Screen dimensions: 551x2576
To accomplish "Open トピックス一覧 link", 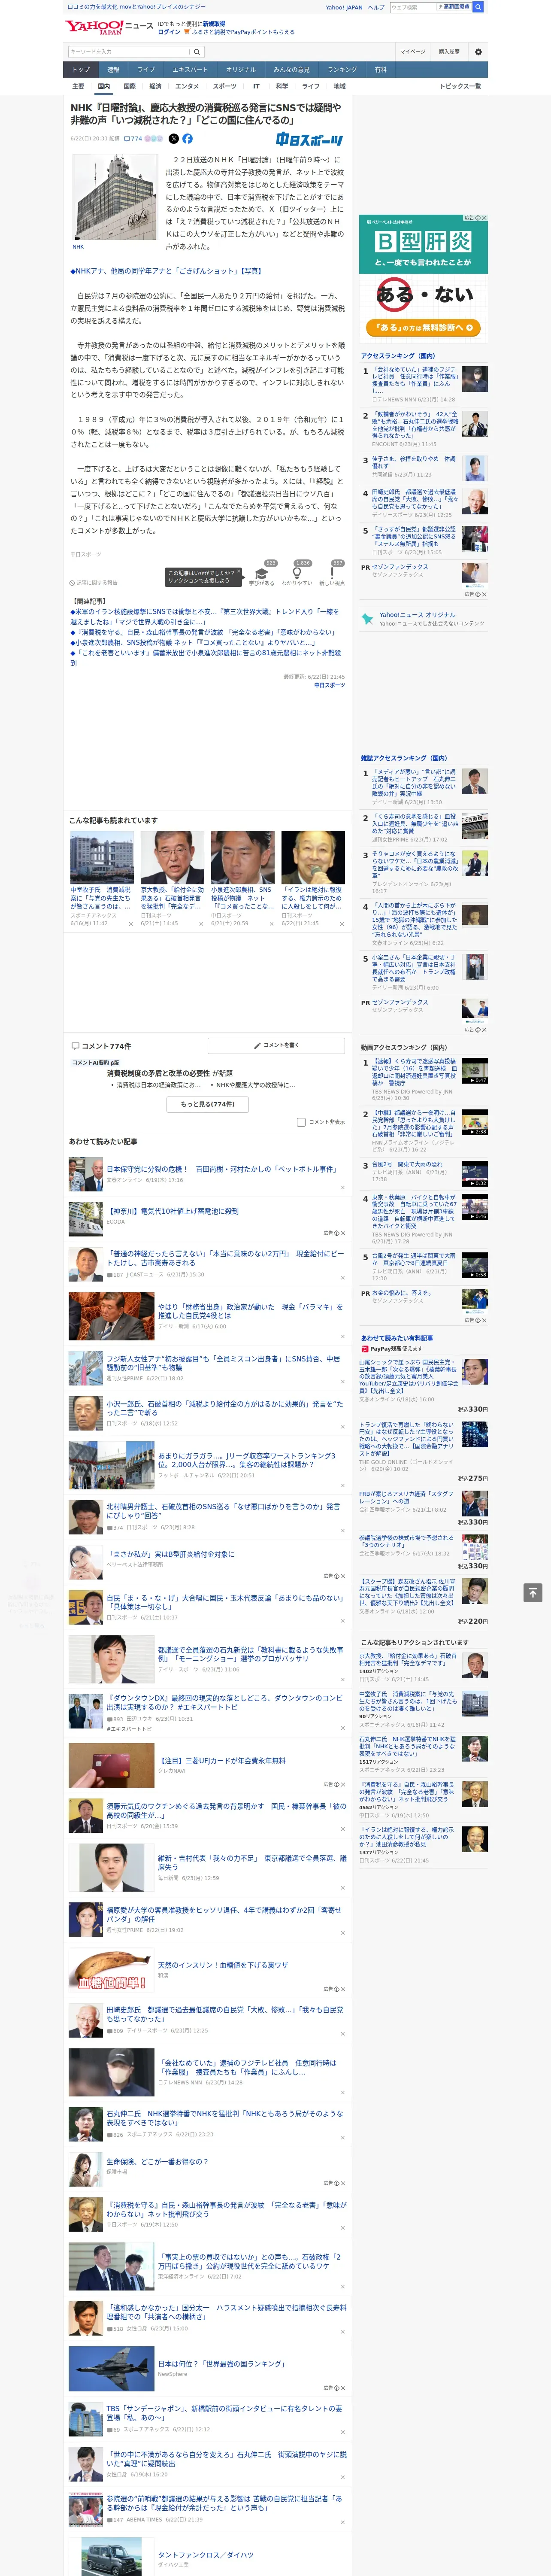I will point(460,86).
